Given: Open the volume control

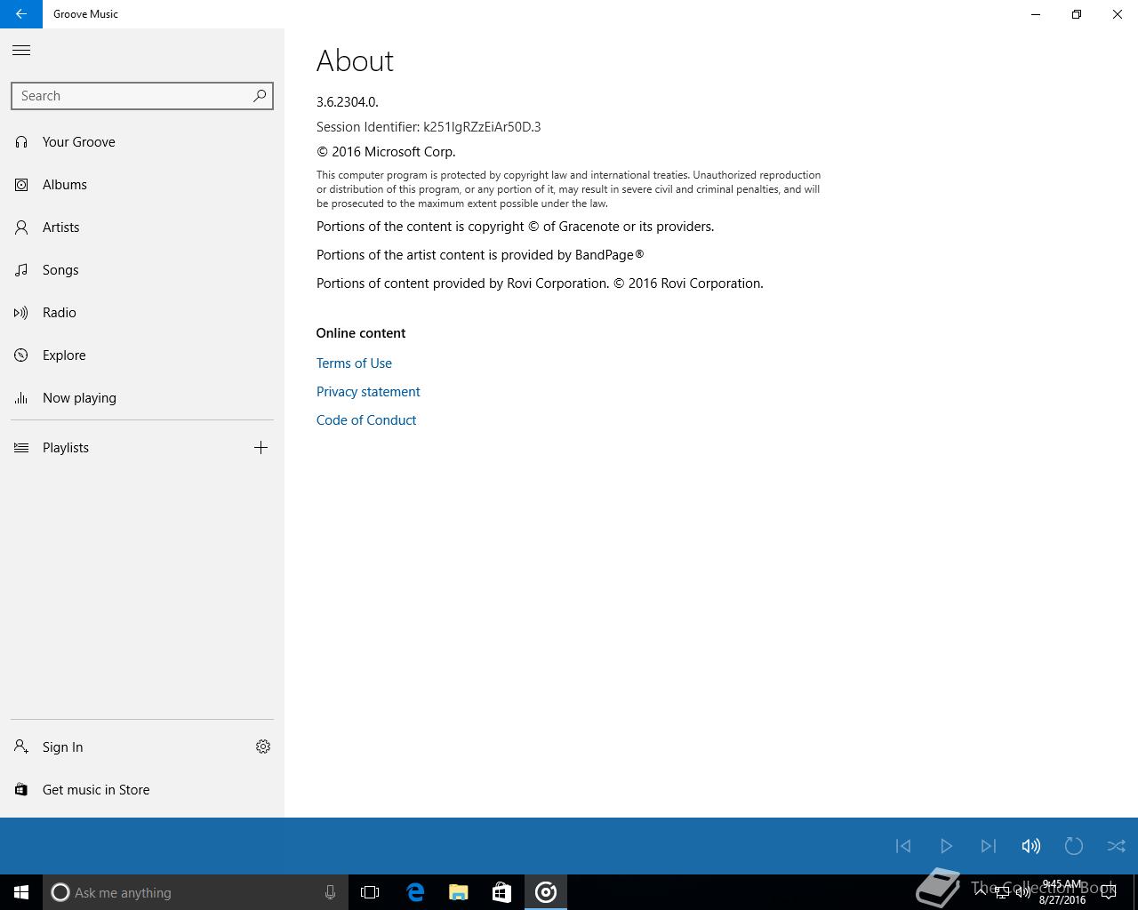Looking at the screenshot, I should click(x=1031, y=846).
